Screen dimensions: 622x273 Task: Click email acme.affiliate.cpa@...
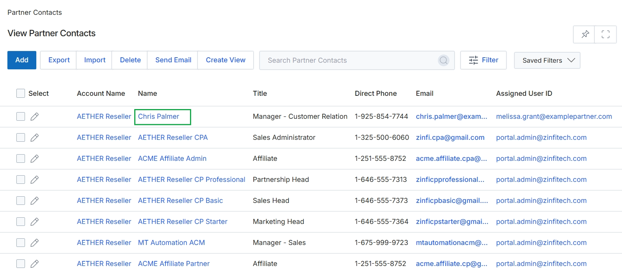[x=451, y=159]
